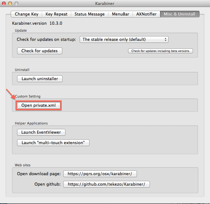This screenshot has width=210, height=204.
Task: Click the Uninstall section label
Action: click(x=22, y=70)
